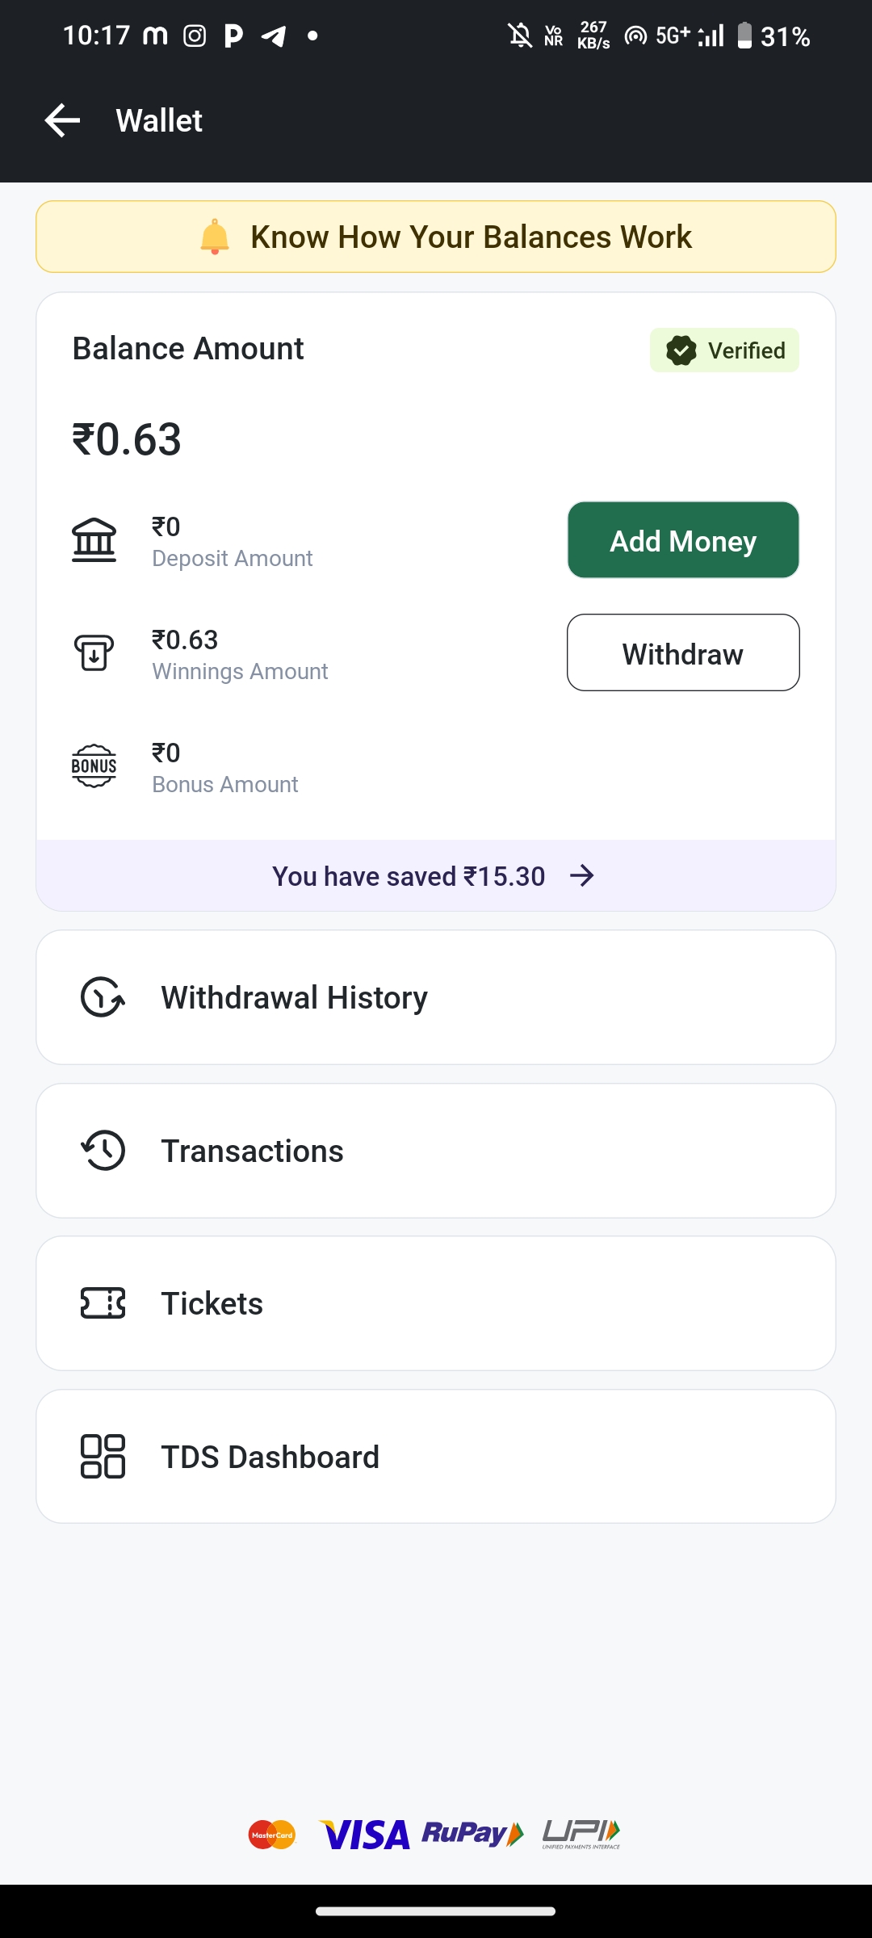This screenshot has height=1938, width=872.
Task: Tap the yellow bell notification icon
Action: [x=215, y=237]
